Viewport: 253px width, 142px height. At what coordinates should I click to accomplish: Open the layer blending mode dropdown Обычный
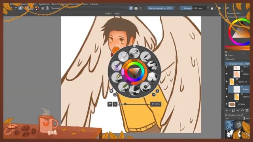(x=237, y=59)
